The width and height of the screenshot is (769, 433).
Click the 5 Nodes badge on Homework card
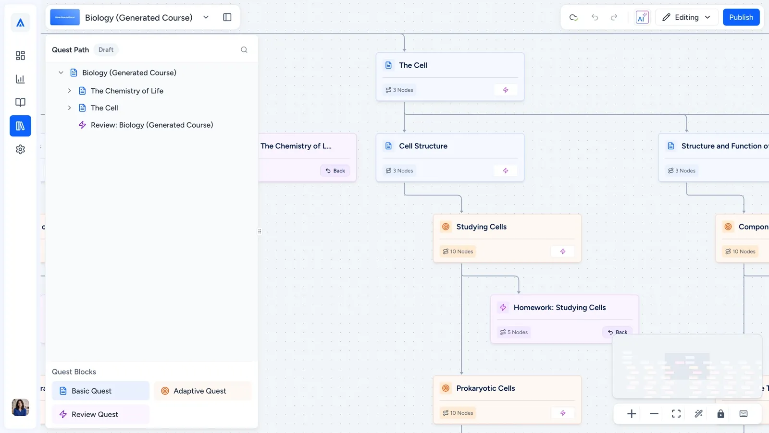pos(514,332)
